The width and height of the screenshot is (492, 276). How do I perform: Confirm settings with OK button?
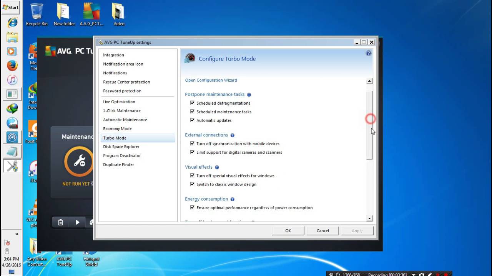tap(288, 231)
